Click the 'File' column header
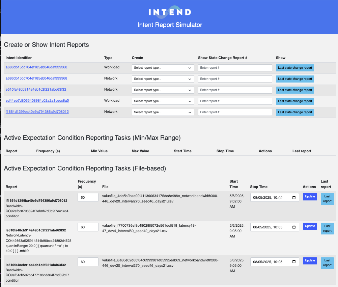 click(105, 187)
